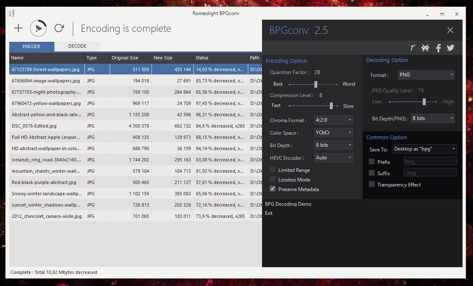The width and height of the screenshot is (473, 286).
Task: Sort by the Type column header
Action: coord(97,58)
